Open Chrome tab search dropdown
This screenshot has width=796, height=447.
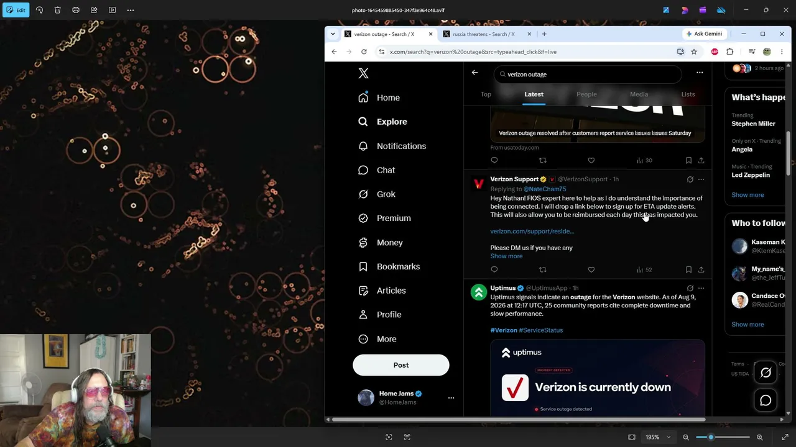pos(333,34)
